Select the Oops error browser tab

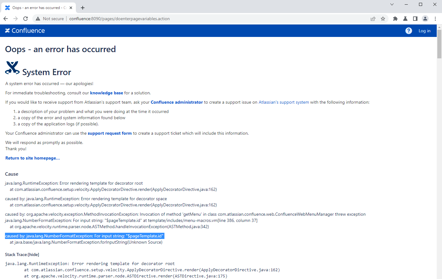click(39, 8)
